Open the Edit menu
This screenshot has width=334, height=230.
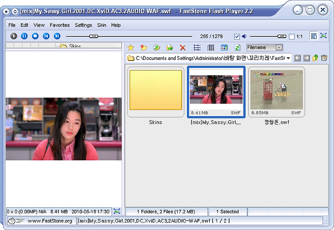(x=24, y=25)
